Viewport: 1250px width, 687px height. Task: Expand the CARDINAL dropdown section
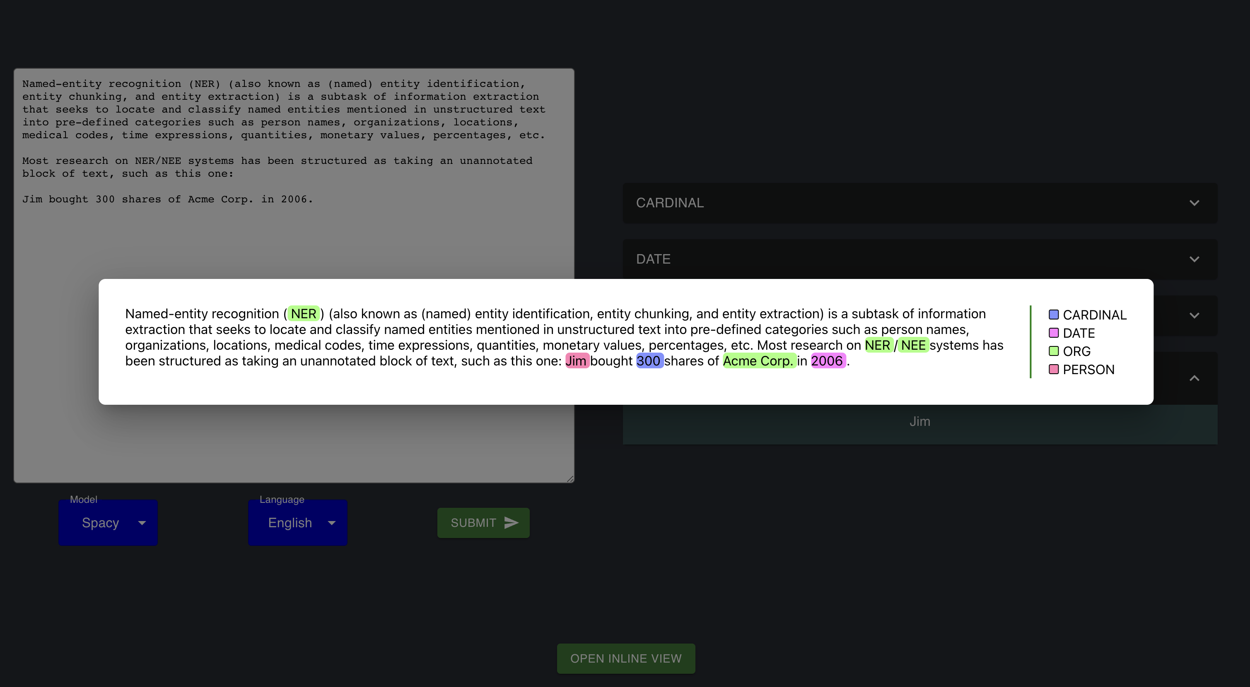pyautogui.click(x=919, y=203)
